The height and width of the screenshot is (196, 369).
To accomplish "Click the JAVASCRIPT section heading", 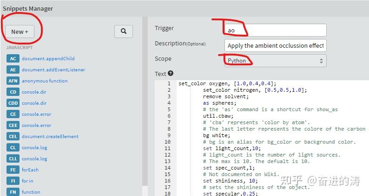I will click(20, 47).
